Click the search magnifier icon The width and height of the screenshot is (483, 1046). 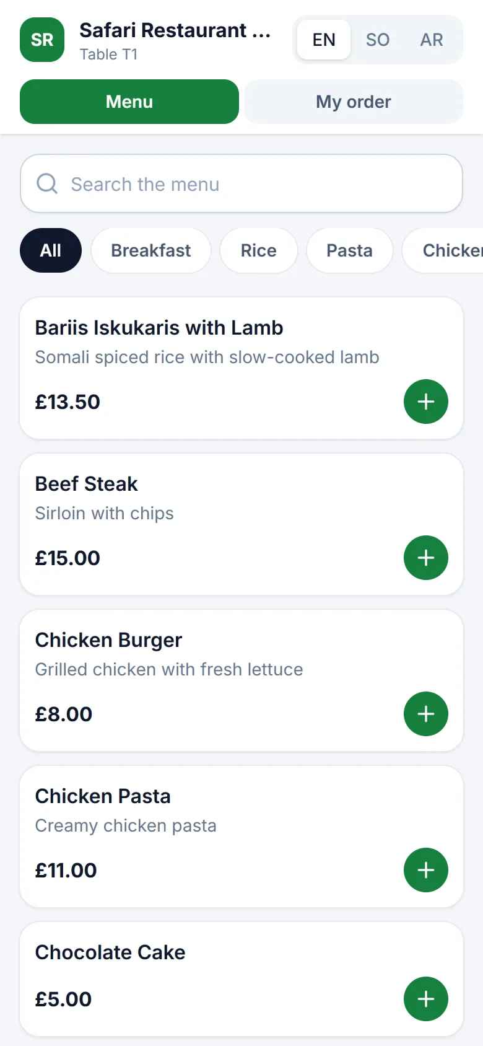47,183
